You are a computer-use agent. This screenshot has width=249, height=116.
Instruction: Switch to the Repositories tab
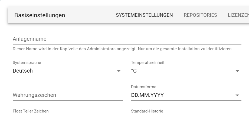[200, 15]
